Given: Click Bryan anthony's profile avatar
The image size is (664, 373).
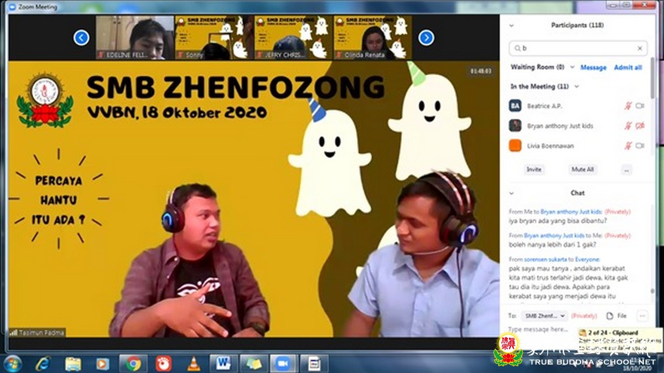Looking at the screenshot, I should [x=515, y=126].
